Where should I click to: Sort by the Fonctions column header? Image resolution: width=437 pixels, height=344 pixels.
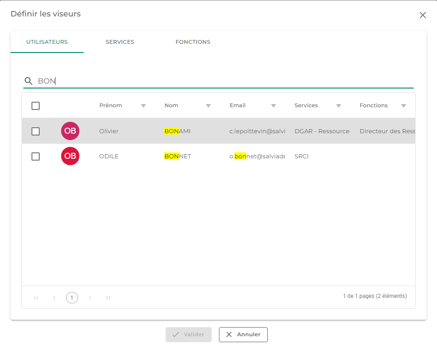(374, 105)
